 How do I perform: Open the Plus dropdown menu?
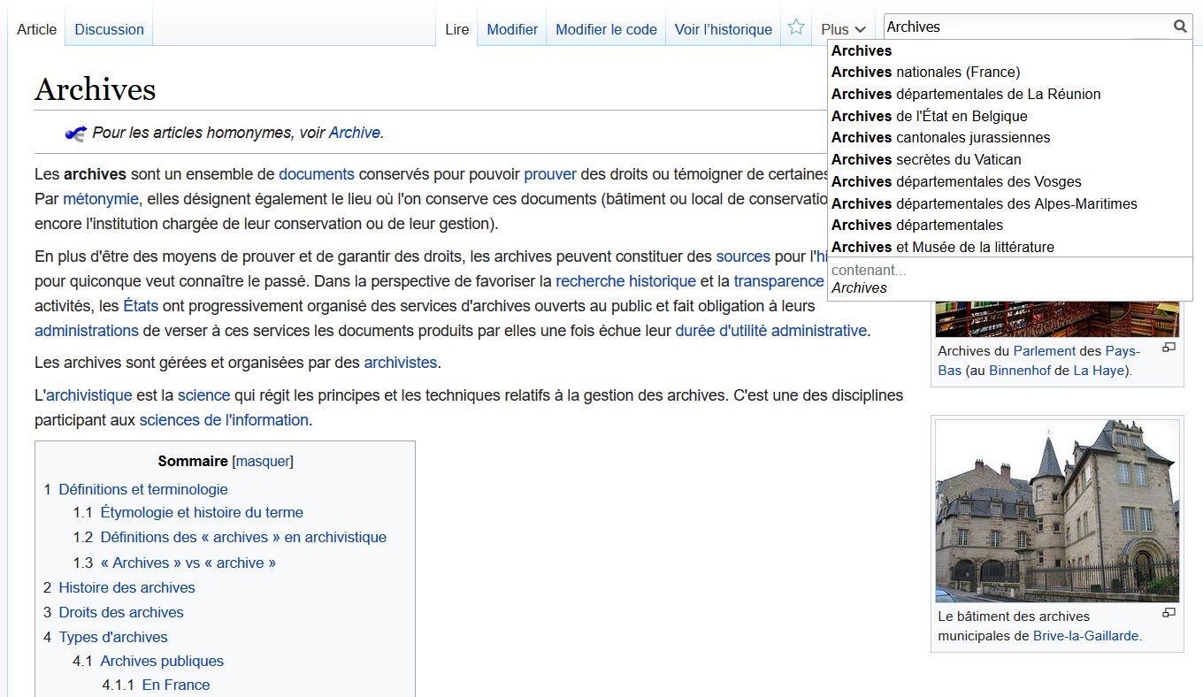tap(843, 29)
